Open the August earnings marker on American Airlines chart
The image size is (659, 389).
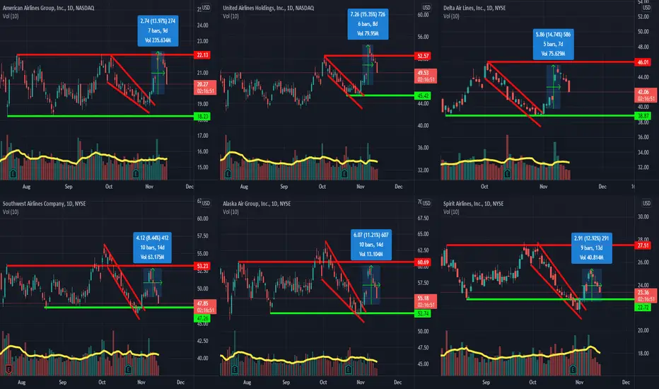[x=13, y=173]
